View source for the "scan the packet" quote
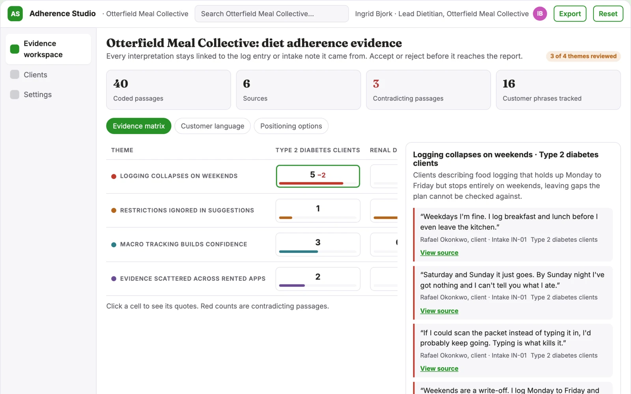The height and width of the screenshot is (394, 631). click(439, 368)
